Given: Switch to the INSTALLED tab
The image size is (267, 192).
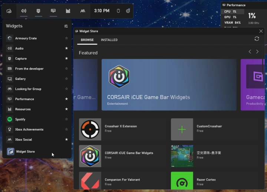Looking at the screenshot, I should (x=109, y=40).
